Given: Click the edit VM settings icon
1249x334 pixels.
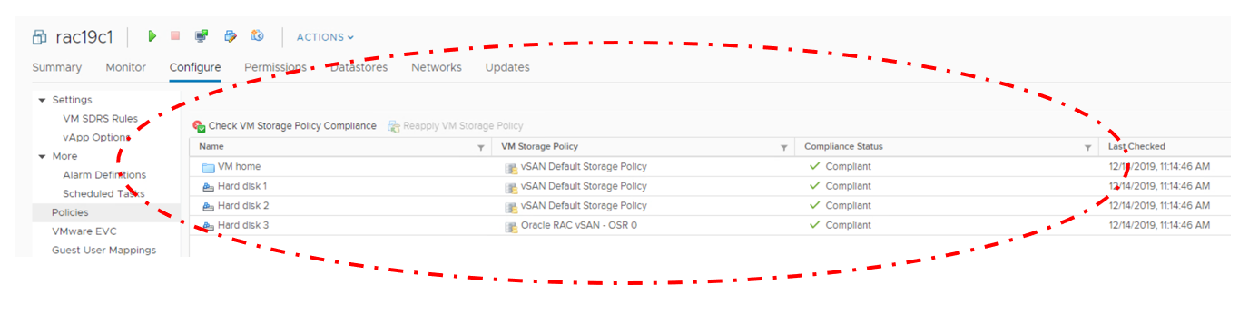Looking at the screenshot, I should 230,36.
